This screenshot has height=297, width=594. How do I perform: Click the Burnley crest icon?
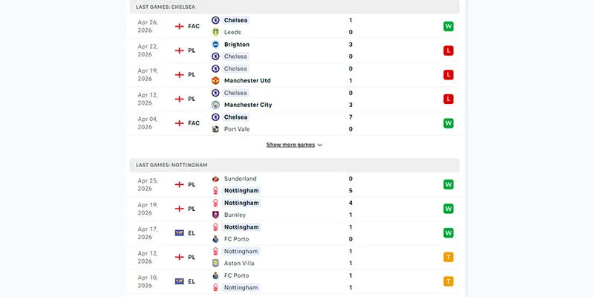pyautogui.click(x=215, y=215)
